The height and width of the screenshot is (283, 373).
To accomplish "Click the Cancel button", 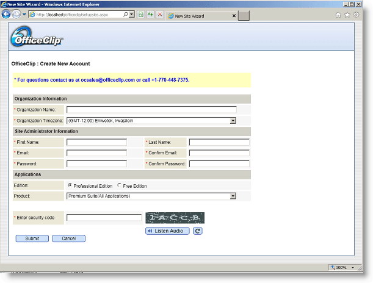I will (x=68, y=238).
